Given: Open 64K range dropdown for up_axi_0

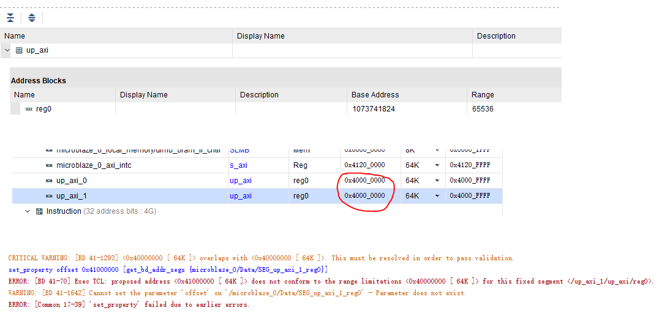Looking at the screenshot, I should 437,181.
